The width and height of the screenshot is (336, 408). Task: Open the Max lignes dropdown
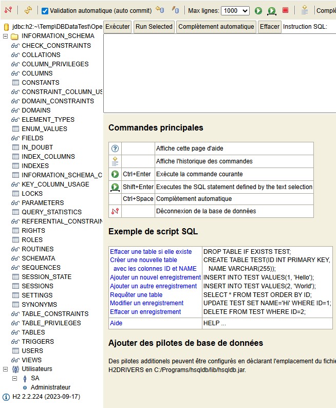(x=236, y=11)
